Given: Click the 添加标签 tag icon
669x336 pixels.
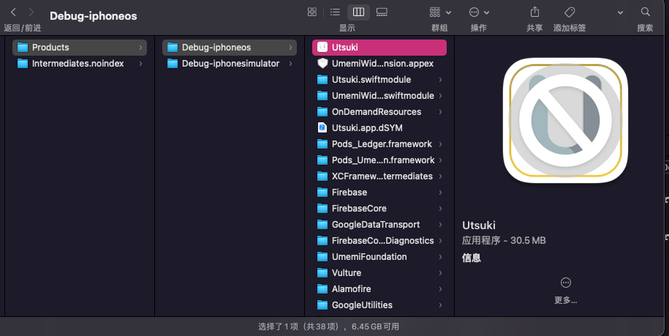Looking at the screenshot, I should point(569,12).
